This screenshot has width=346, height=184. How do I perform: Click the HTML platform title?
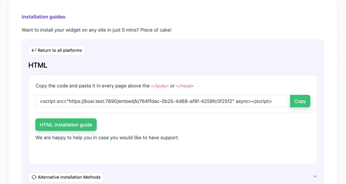click(38, 65)
